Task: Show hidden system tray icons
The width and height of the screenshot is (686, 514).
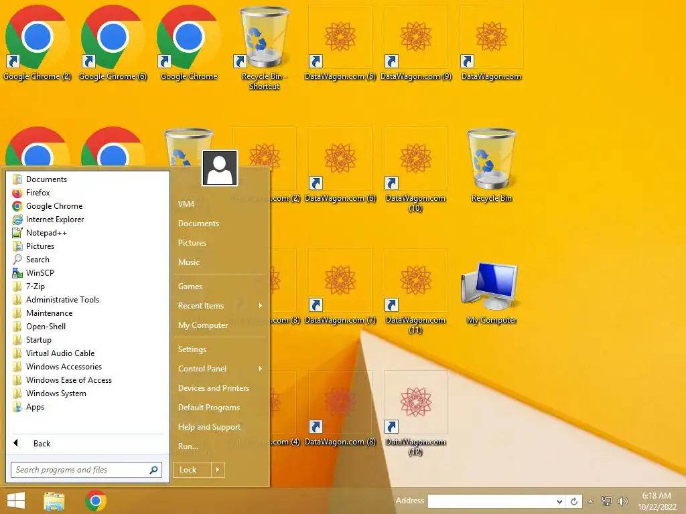Action: [591, 501]
